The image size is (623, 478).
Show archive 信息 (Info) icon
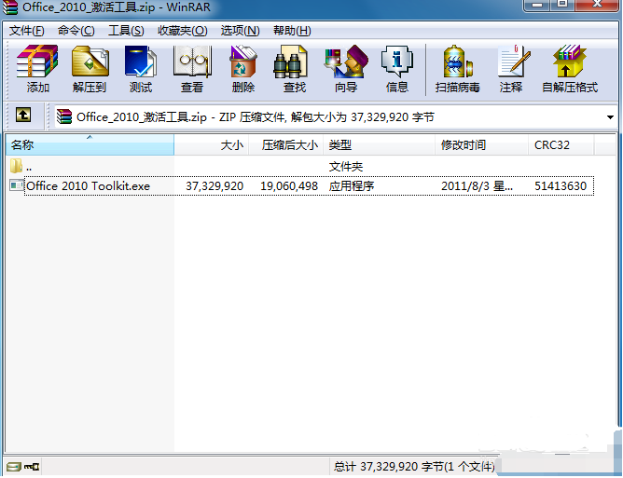397,69
